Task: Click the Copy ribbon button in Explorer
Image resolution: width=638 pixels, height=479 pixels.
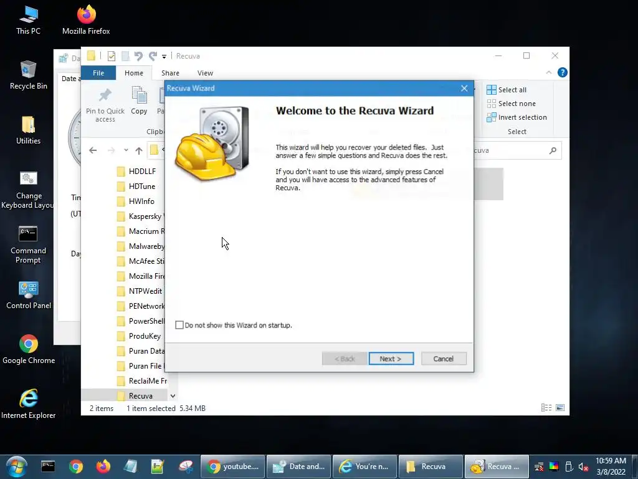Action: click(139, 100)
